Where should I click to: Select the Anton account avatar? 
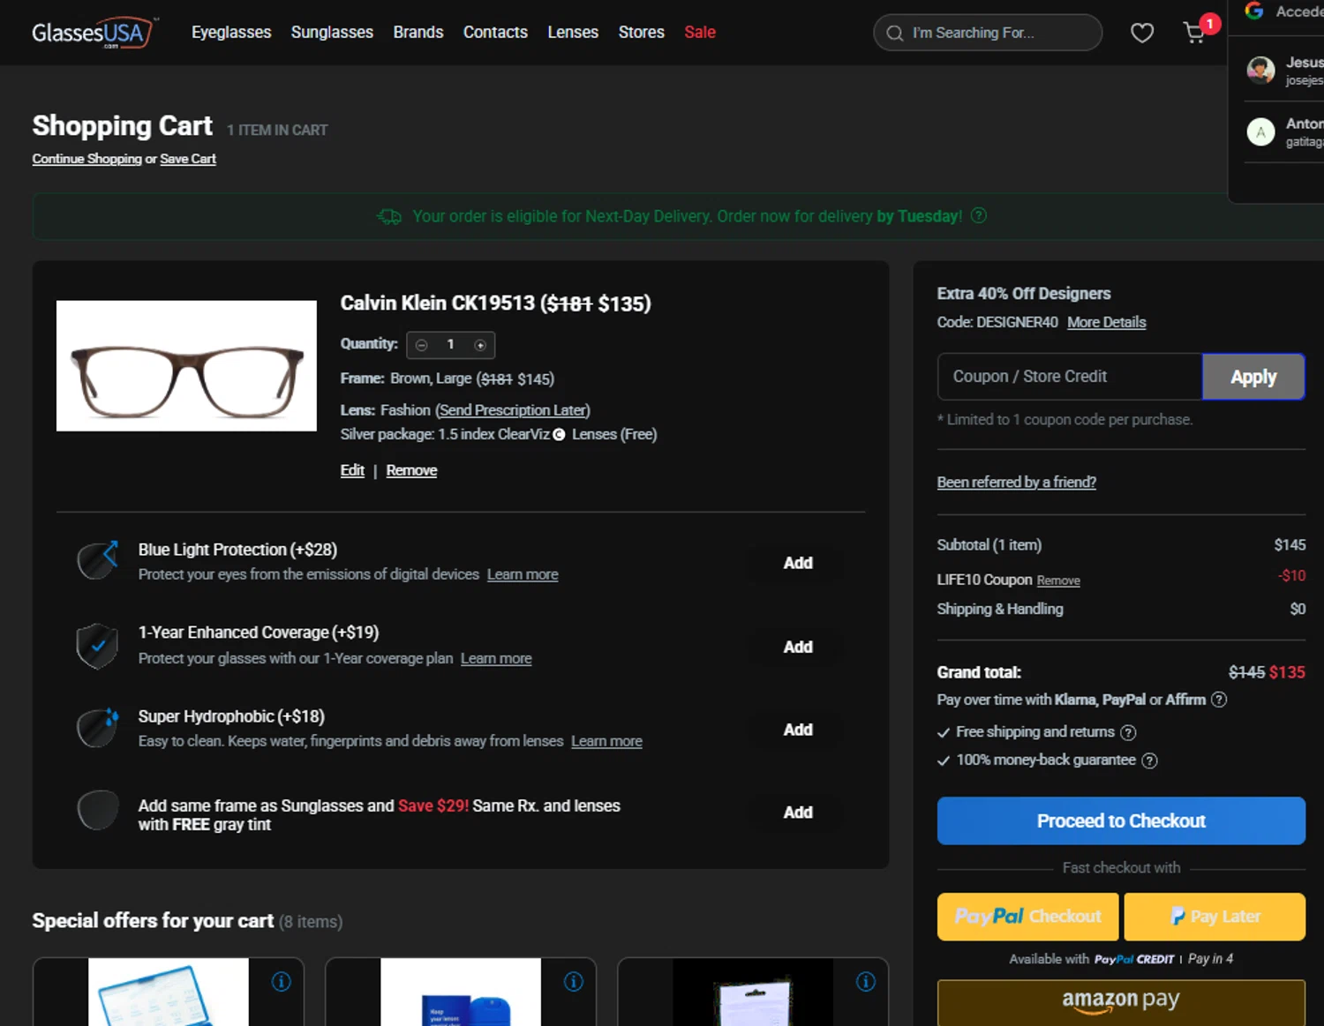tap(1260, 131)
